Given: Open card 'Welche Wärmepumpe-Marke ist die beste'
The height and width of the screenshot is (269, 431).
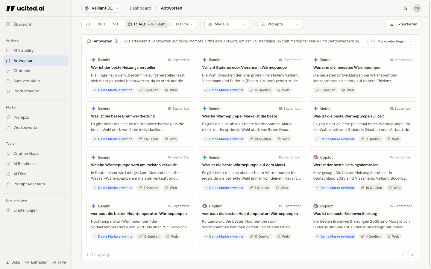Looking at the screenshot, I should pyautogui.click(x=251, y=124).
